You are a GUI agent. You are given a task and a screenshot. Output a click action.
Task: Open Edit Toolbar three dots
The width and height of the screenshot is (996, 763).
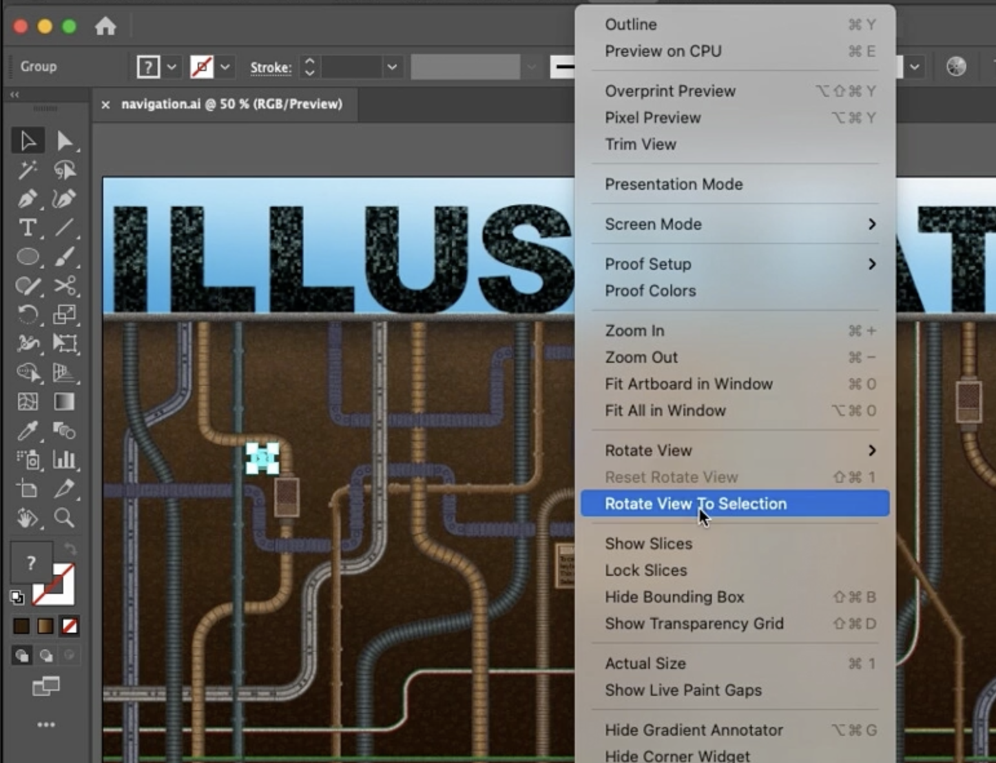click(x=46, y=725)
